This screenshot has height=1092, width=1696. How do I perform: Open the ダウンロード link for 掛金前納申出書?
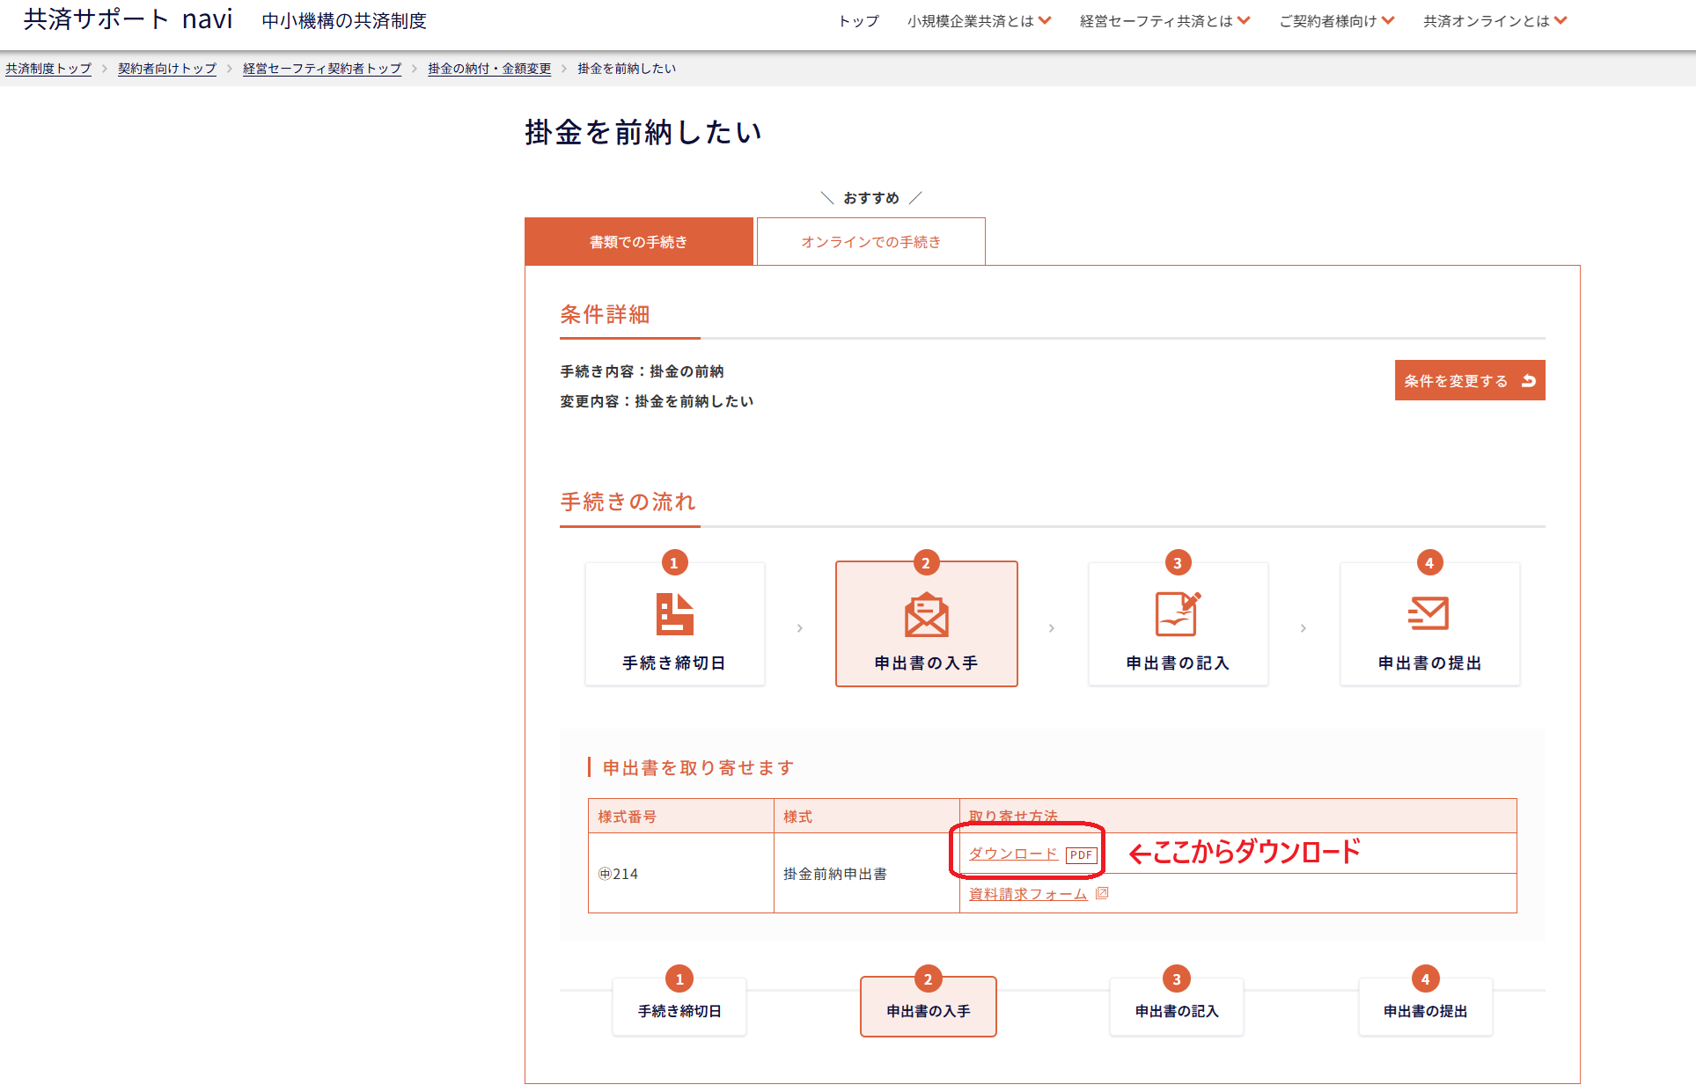click(1012, 854)
